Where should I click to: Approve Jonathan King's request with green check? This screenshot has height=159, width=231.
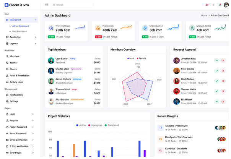[x=216, y=60]
